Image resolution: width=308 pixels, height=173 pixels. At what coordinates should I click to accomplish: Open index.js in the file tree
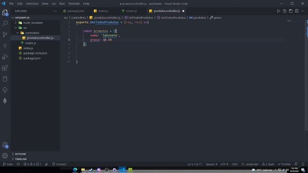(x=28, y=48)
